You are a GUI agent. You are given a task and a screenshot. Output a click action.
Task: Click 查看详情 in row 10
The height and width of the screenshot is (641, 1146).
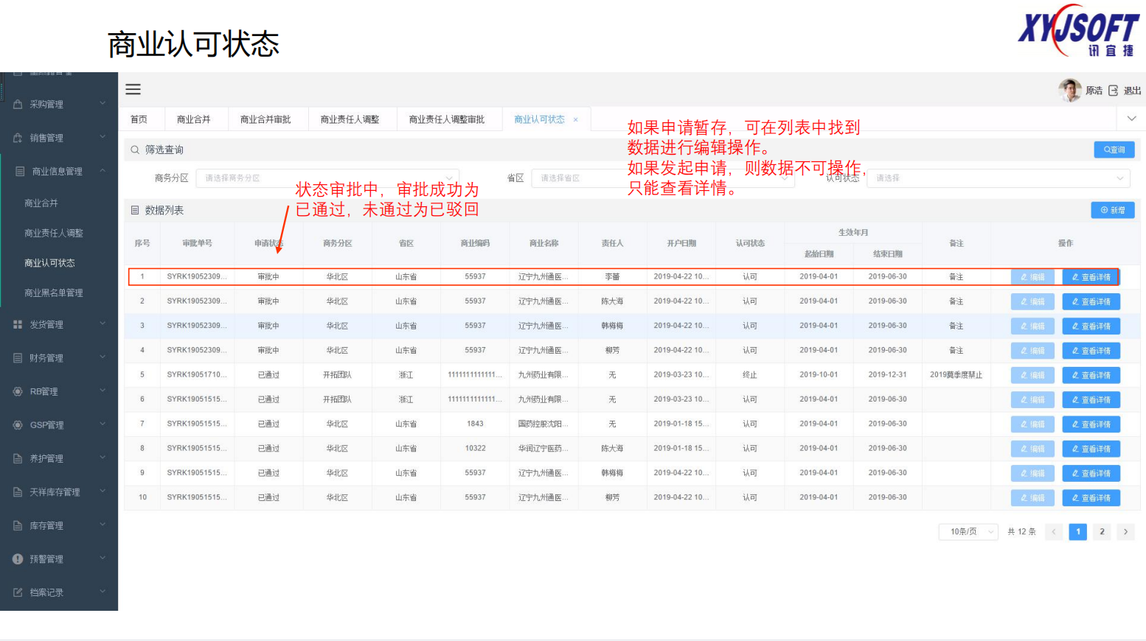click(x=1091, y=498)
